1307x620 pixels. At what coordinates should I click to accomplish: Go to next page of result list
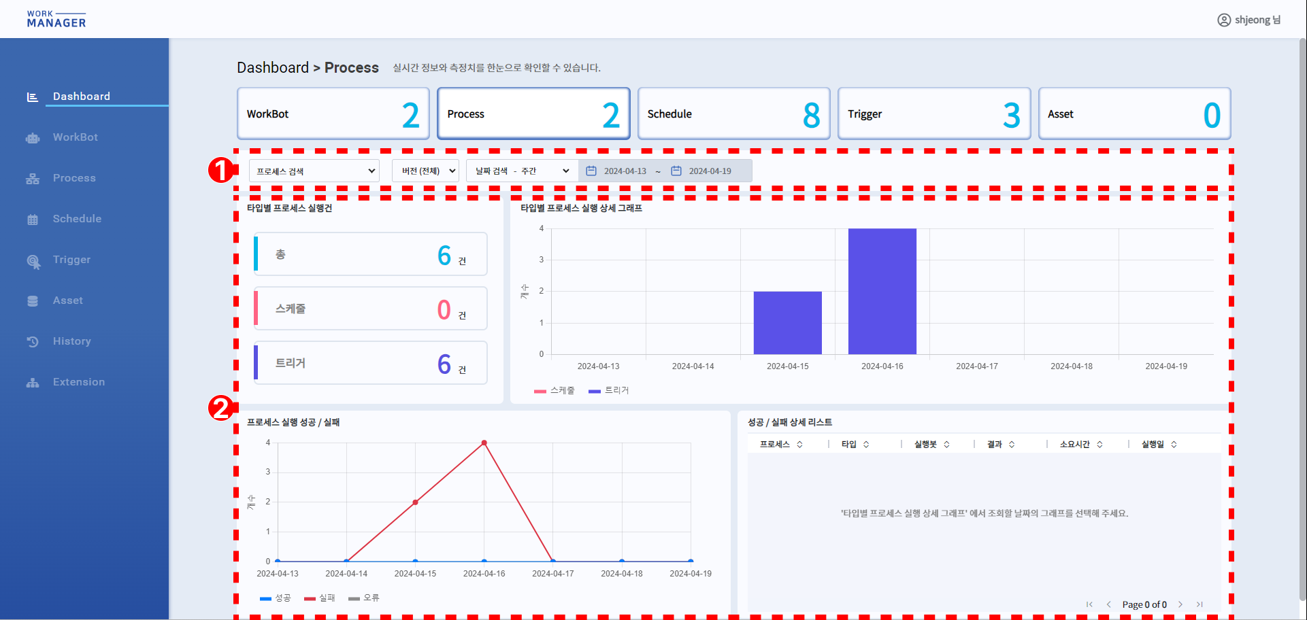pyautogui.click(x=1180, y=604)
